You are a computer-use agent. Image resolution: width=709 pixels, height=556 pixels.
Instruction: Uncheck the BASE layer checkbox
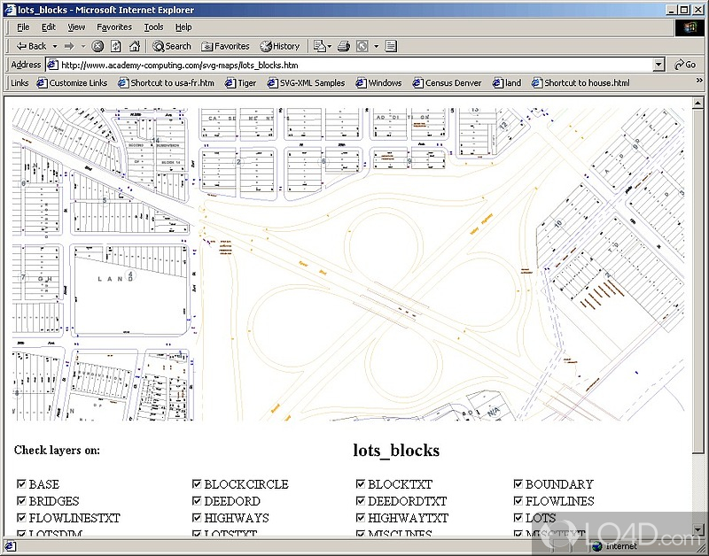pos(21,484)
